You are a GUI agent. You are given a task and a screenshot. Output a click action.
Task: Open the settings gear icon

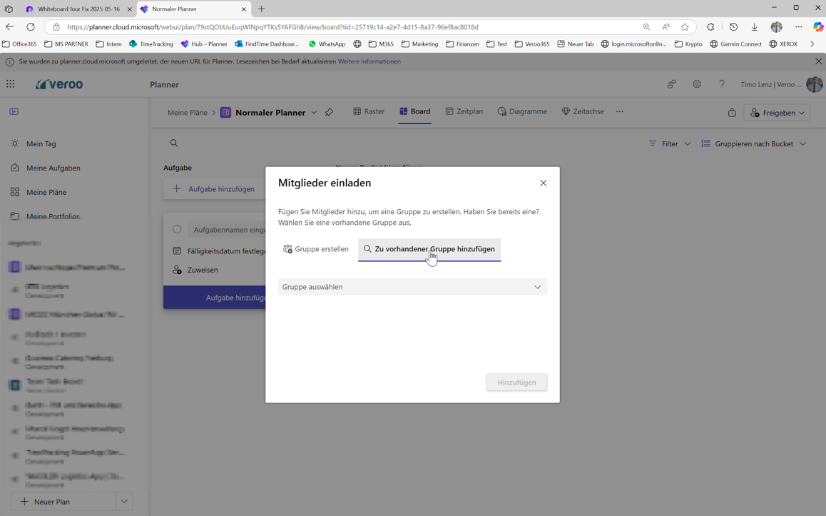tap(696, 84)
